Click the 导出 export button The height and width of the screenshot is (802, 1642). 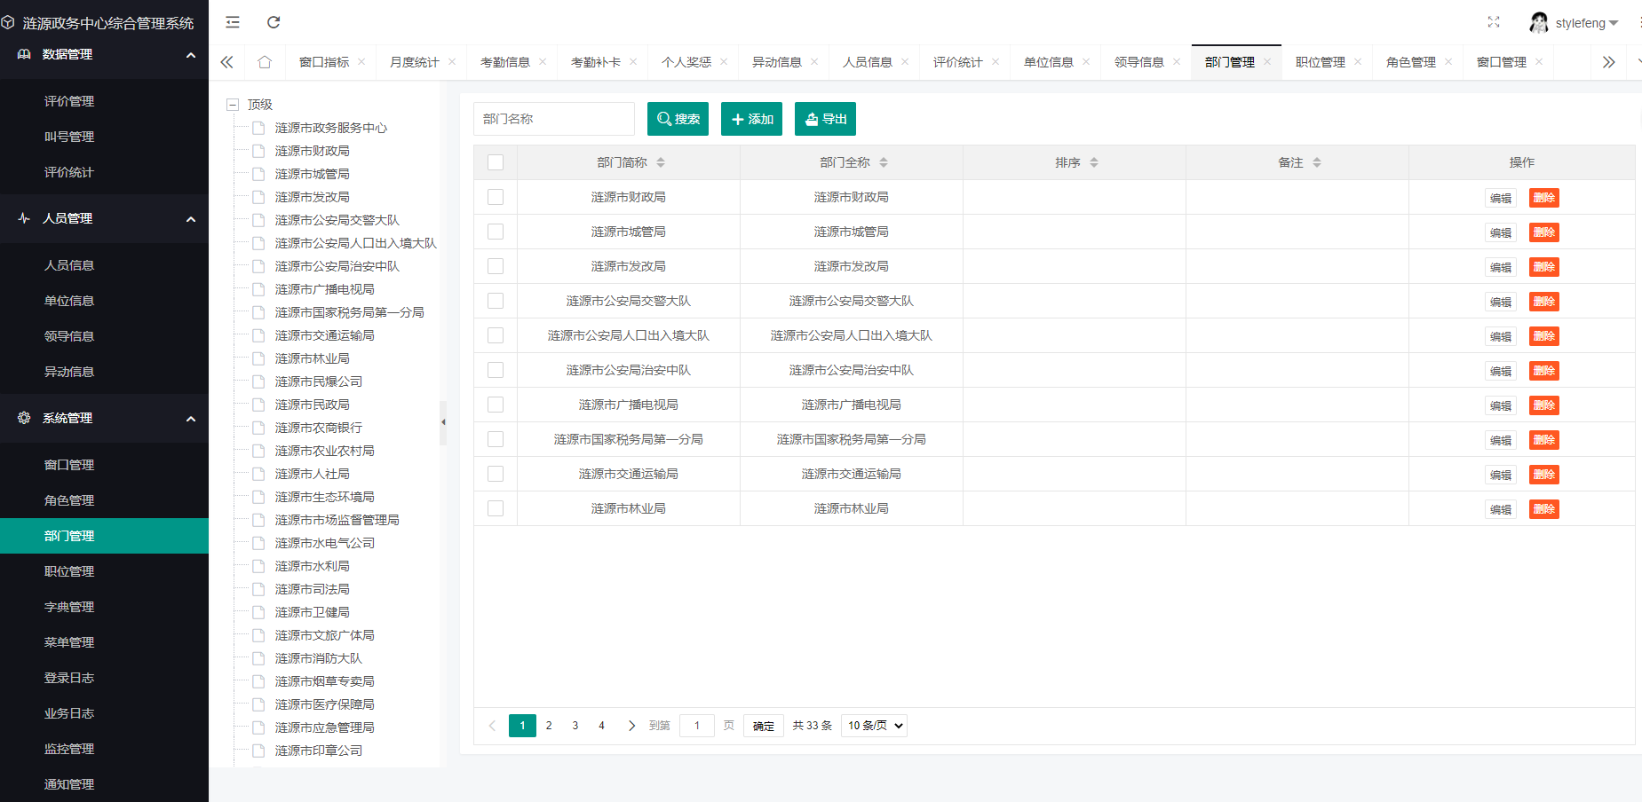pos(825,119)
